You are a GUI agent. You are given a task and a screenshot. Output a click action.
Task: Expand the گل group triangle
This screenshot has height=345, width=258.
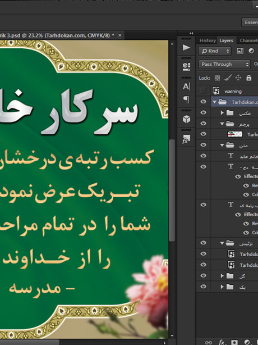(x=222, y=276)
